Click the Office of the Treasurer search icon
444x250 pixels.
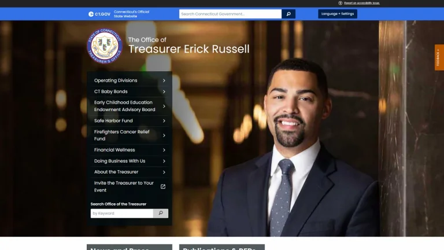[161, 214]
